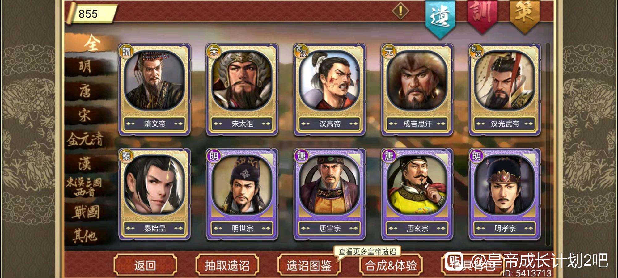Screen dimensions: 618x278
Task: Click 明 badge on 明孝宗 card
Action: point(476,156)
